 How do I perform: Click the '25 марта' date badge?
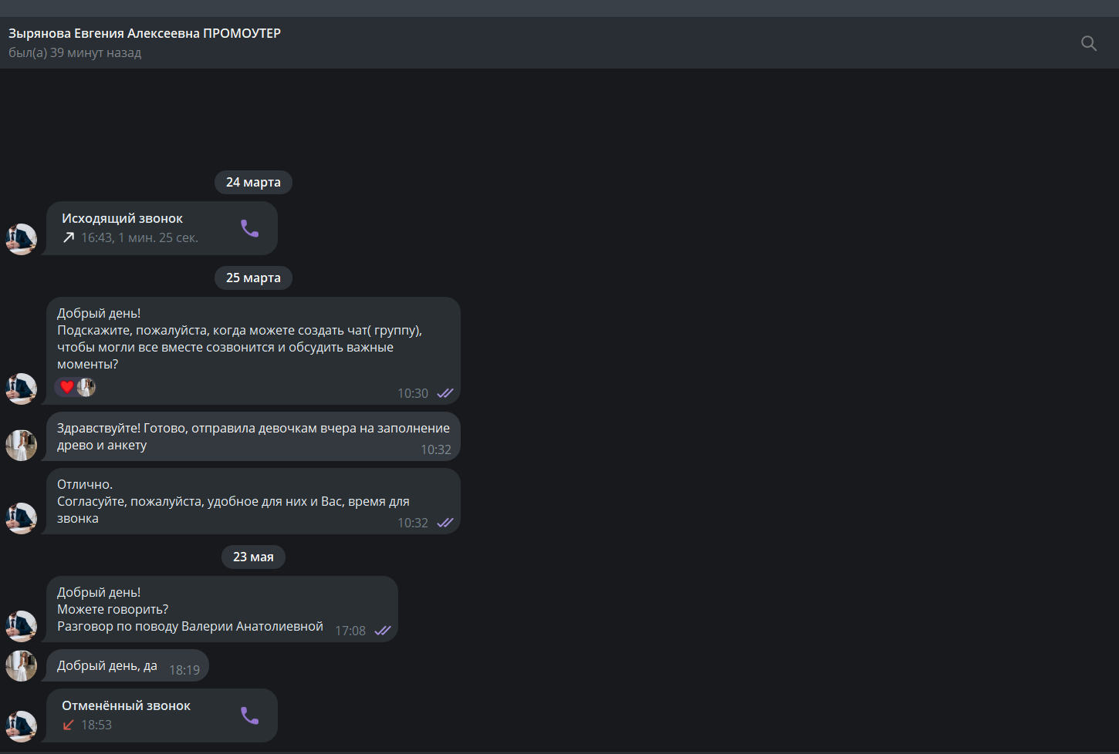(x=253, y=278)
